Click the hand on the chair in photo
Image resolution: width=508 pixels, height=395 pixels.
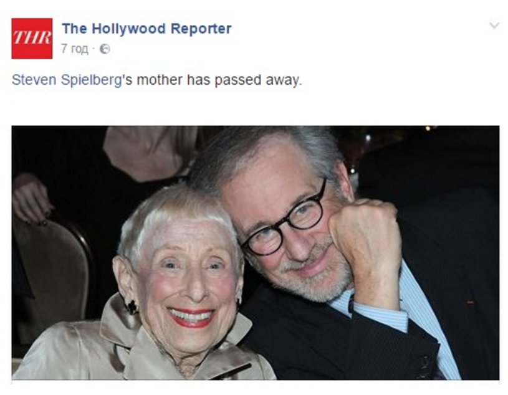[31, 199]
